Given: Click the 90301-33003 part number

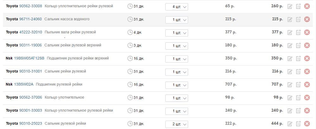Looking at the screenshot, I should [31, 110].
